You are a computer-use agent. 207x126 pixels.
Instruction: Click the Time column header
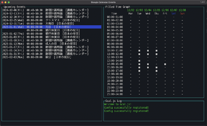[x=114, y=14]
